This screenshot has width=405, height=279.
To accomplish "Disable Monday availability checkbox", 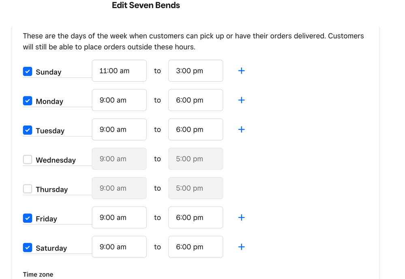I will (x=28, y=101).
